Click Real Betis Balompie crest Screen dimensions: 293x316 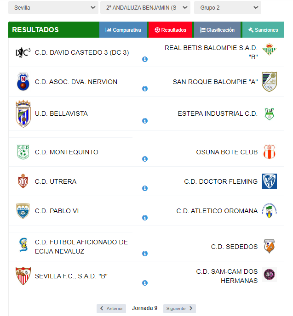[x=269, y=50]
